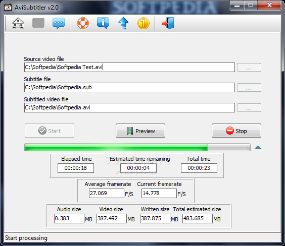This screenshot has width=285, height=246.
Task: Open the Home house icon
Action: [18, 23]
